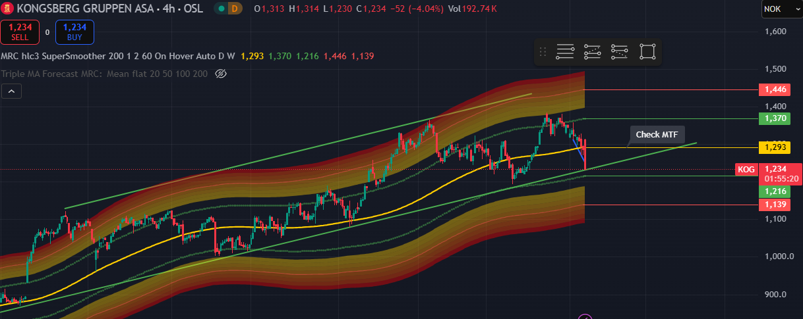Select the first horizontal lines tool in floating toolbar

[x=566, y=52]
